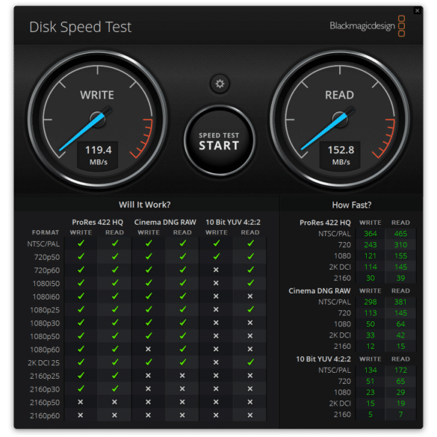Screen dimensions: 437x437
Task: Click ProRes 2160 read value 39
Action: click(400, 278)
